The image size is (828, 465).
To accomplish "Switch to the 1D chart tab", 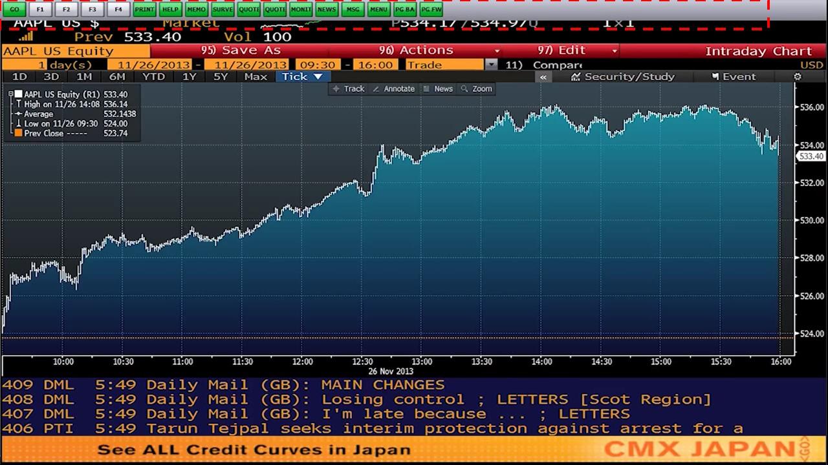I will click(19, 76).
